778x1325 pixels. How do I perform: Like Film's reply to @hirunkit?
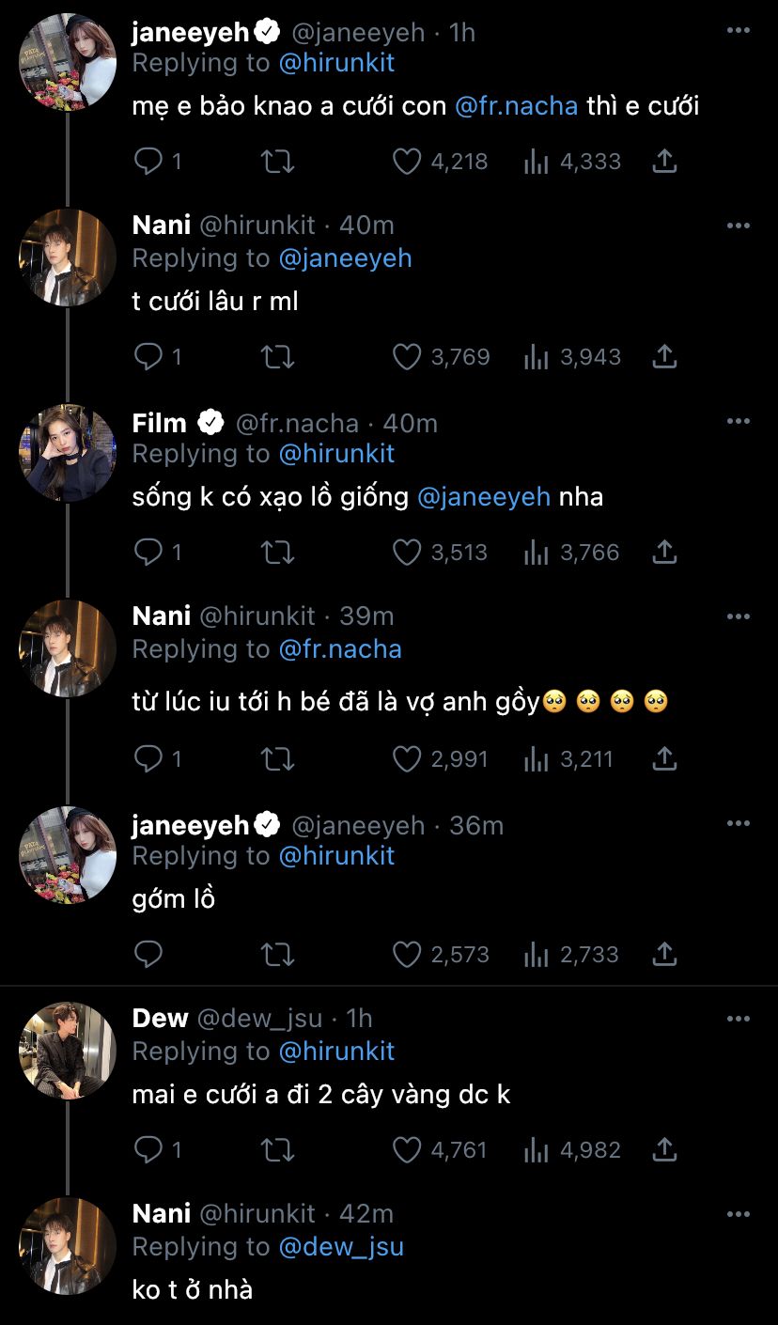(407, 553)
